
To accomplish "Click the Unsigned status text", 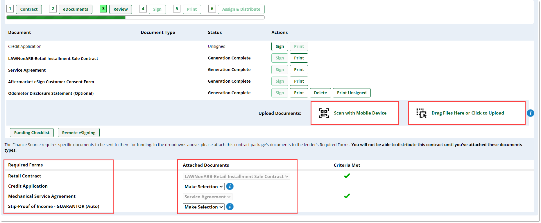I will (216, 46).
